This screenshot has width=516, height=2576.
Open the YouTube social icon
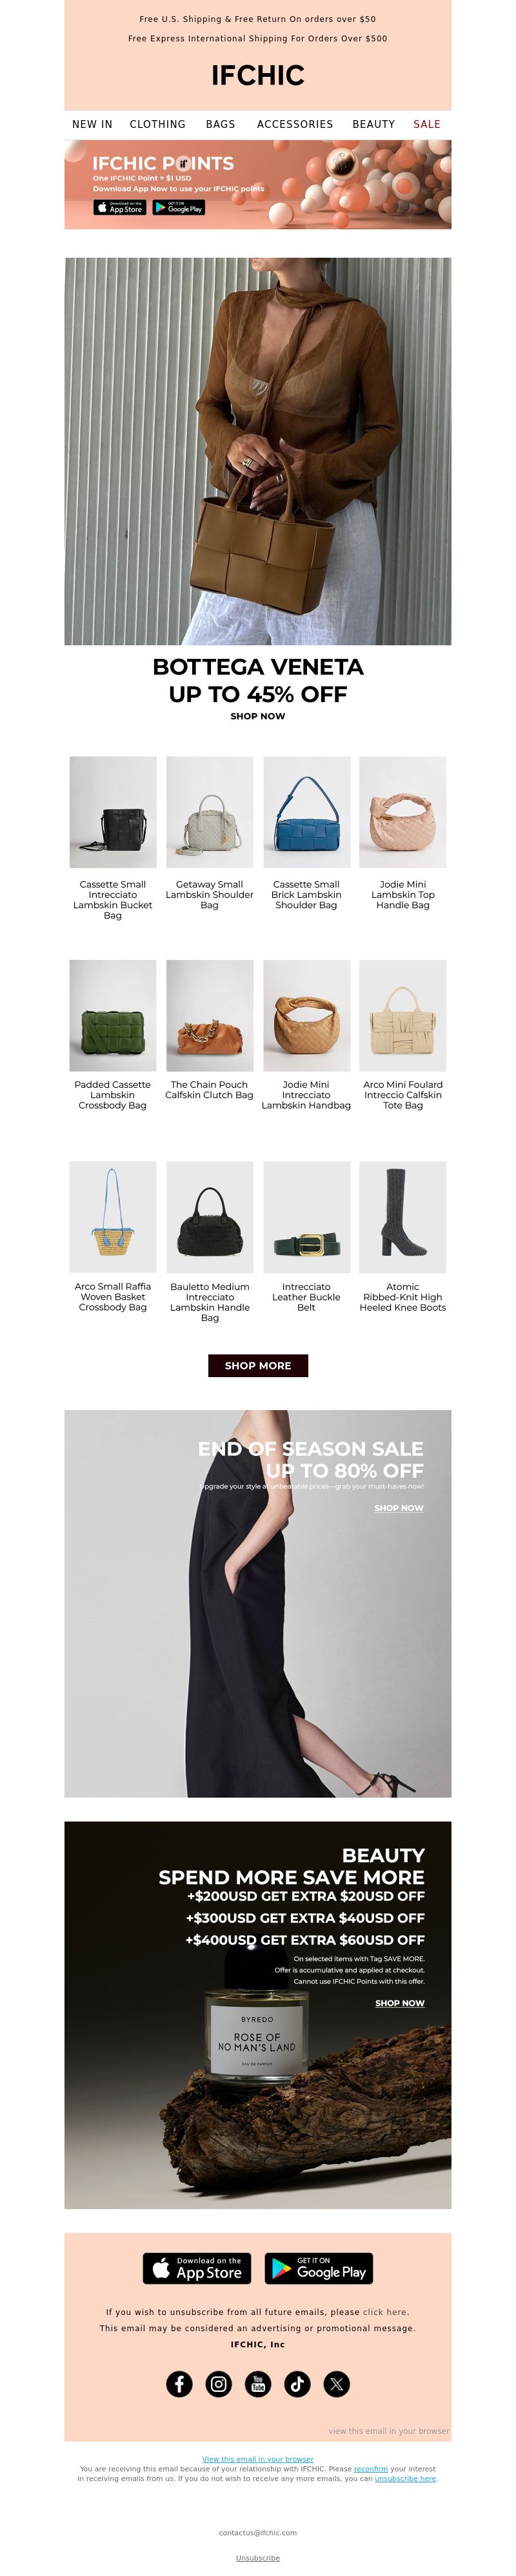(257, 2383)
